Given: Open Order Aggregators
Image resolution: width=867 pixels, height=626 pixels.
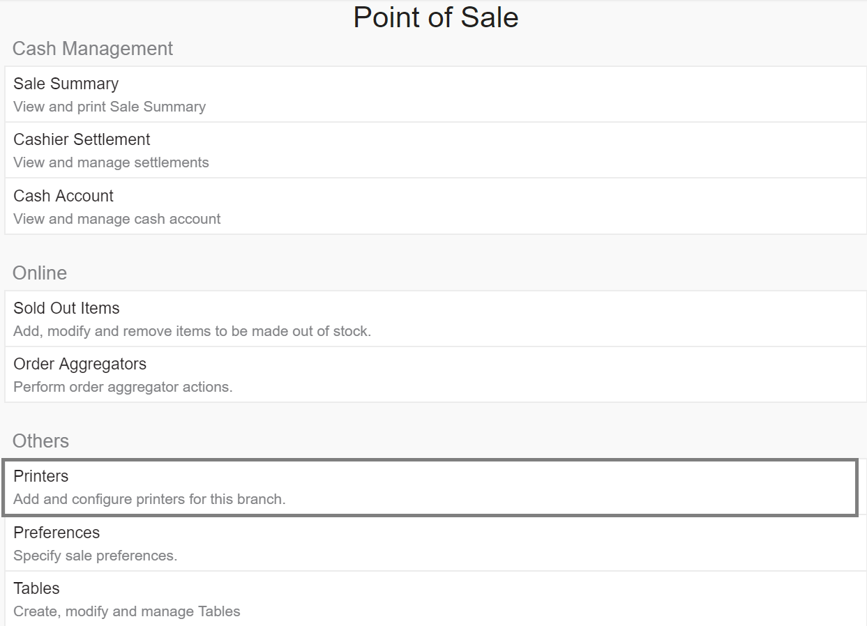Looking at the screenshot, I should click(435, 374).
